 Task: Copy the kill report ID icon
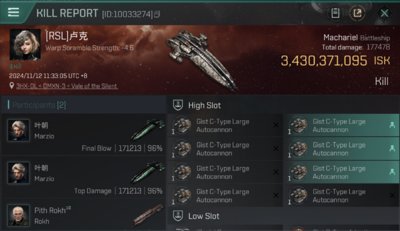coord(157,14)
